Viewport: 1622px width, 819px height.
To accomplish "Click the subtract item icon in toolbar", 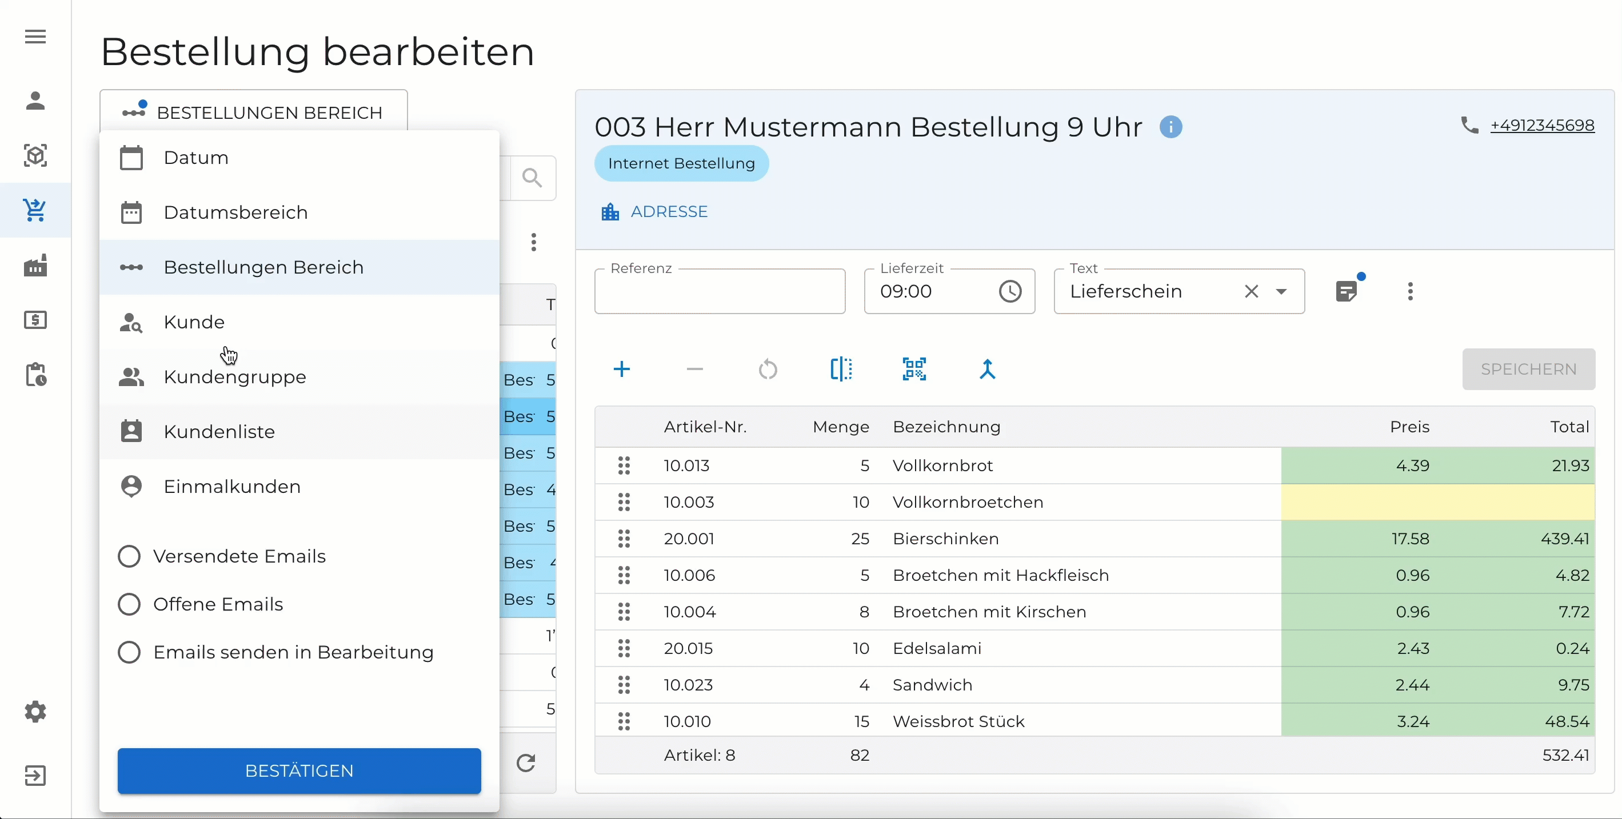I will coord(695,370).
